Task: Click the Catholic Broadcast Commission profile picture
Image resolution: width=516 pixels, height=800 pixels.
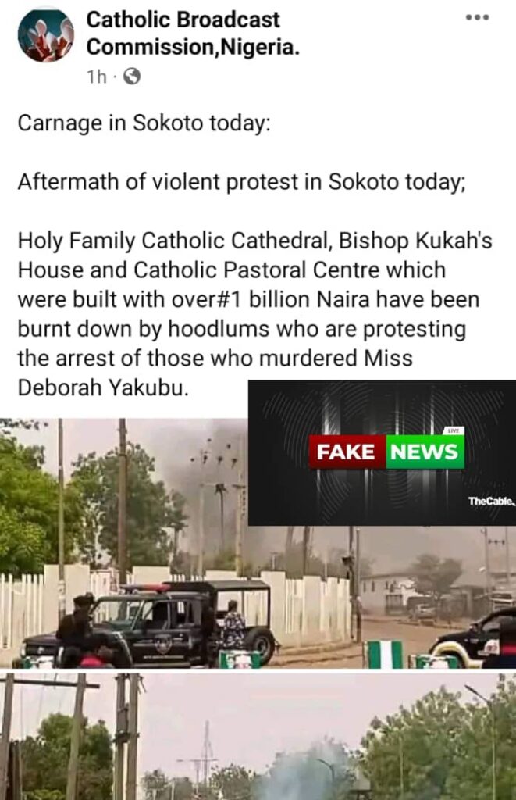Action: point(46,34)
